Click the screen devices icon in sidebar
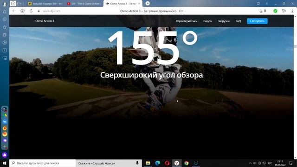Viewport: 297px width, 167px height. coord(5,58)
